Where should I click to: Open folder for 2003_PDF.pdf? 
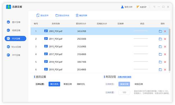tap(160, 31)
